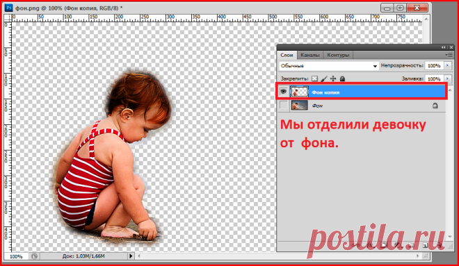Click document horizontal scrollbar right arrow

(418, 256)
